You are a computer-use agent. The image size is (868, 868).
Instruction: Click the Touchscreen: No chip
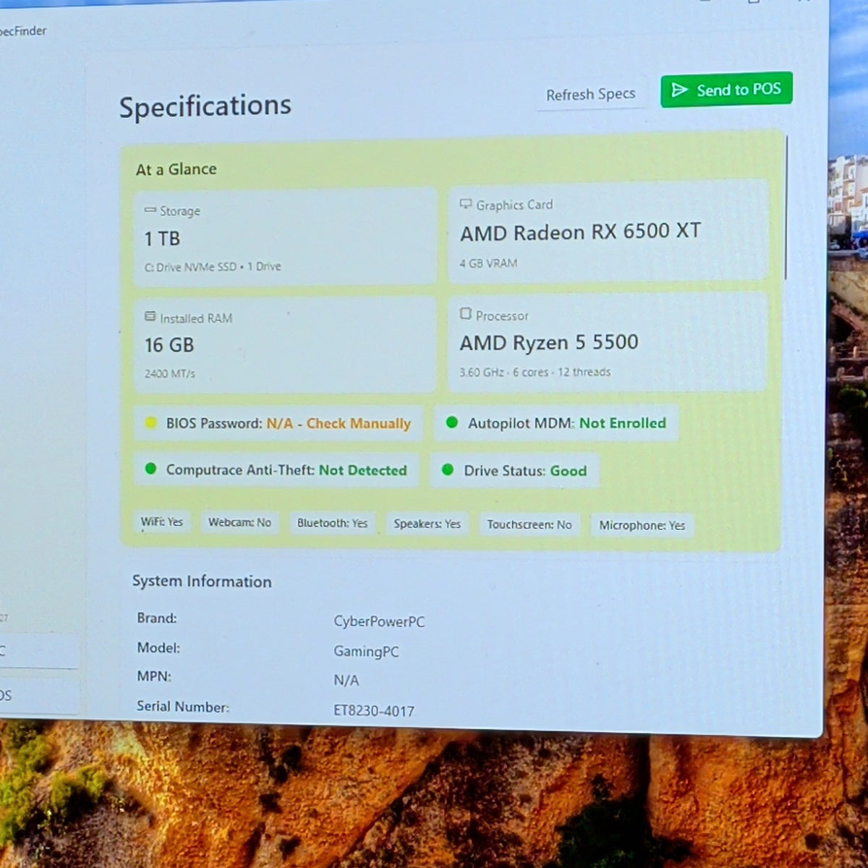click(x=529, y=524)
